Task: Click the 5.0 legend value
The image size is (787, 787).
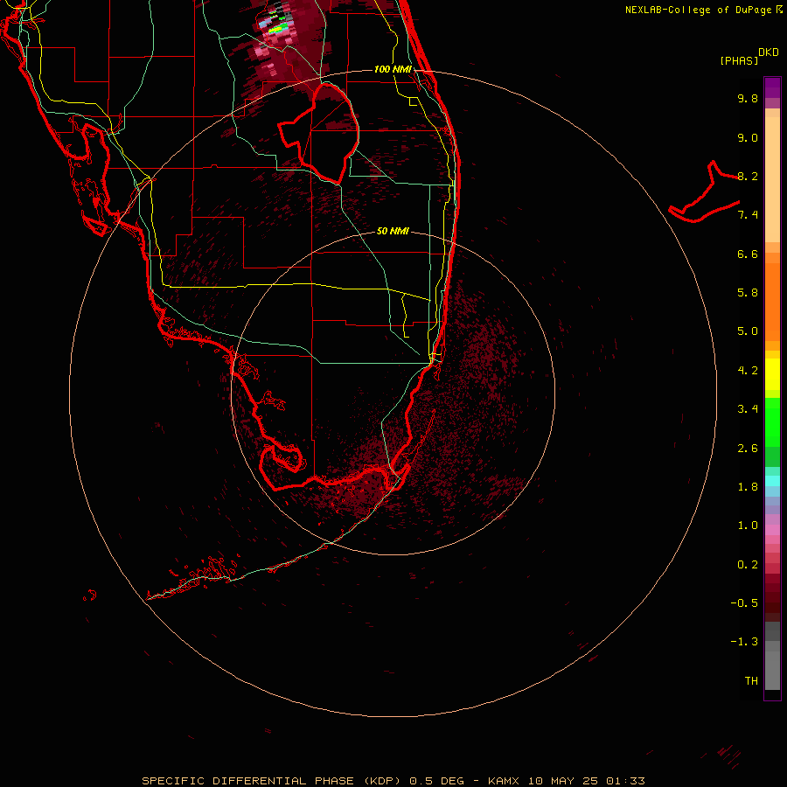Action: tap(748, 331)
